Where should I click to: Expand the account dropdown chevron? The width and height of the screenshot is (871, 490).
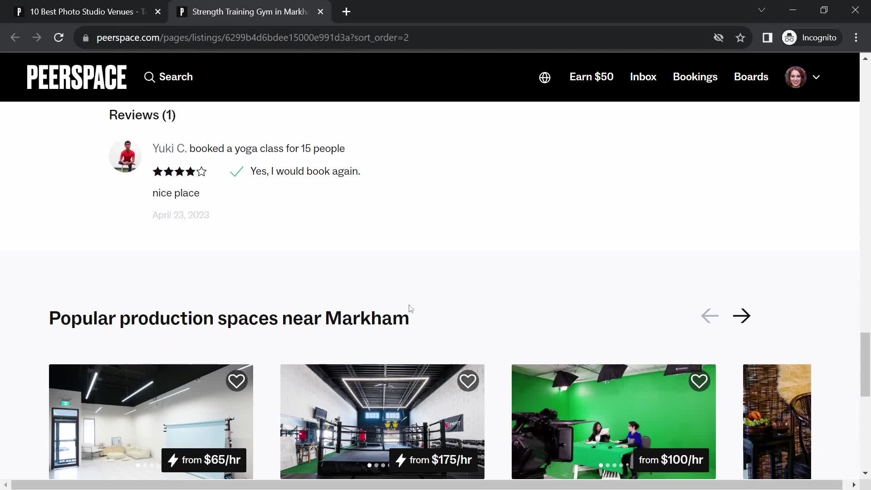(x=816, y=77)
